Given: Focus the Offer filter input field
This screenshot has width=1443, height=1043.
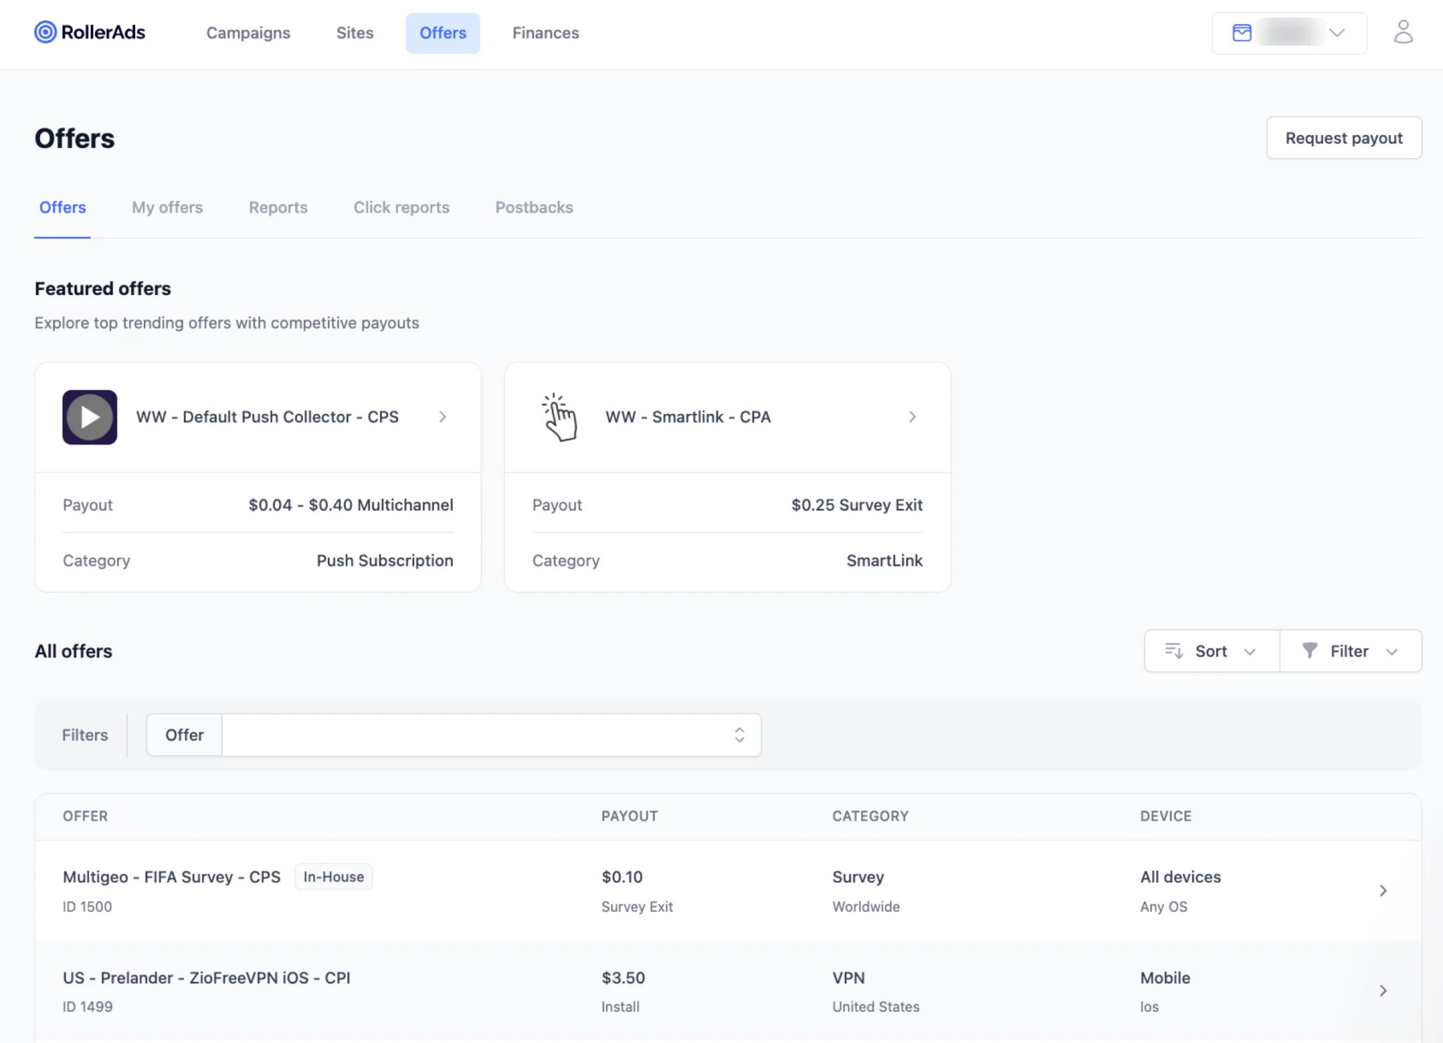Looking at the screenshot, I should point(491,735).
